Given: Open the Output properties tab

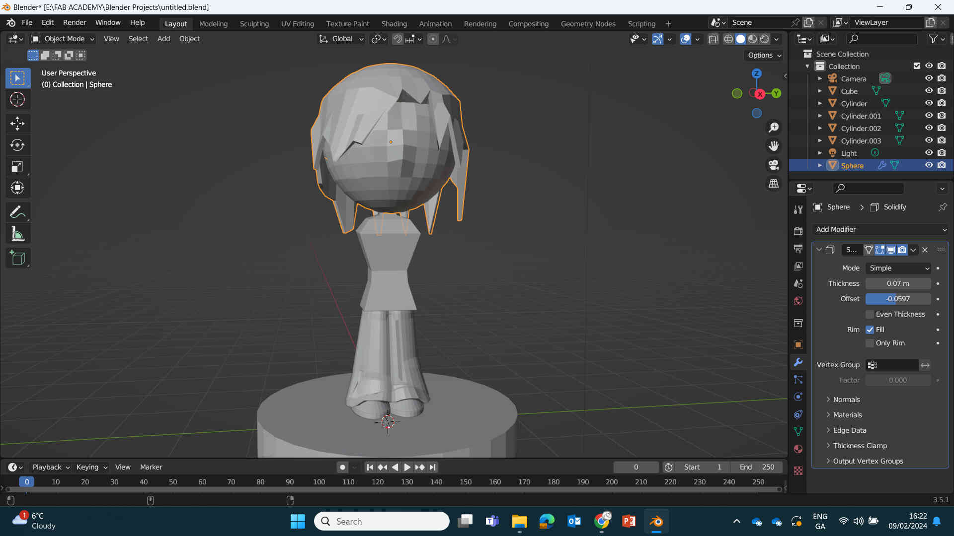Looking at the screenshot, I should tap(798, 249).
